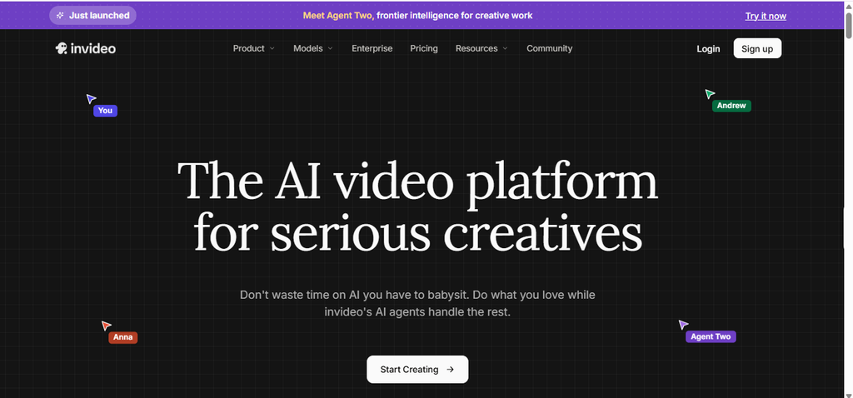Click the Anna label tag
Viewport: 853px width, 398px height.
[123, 338]
